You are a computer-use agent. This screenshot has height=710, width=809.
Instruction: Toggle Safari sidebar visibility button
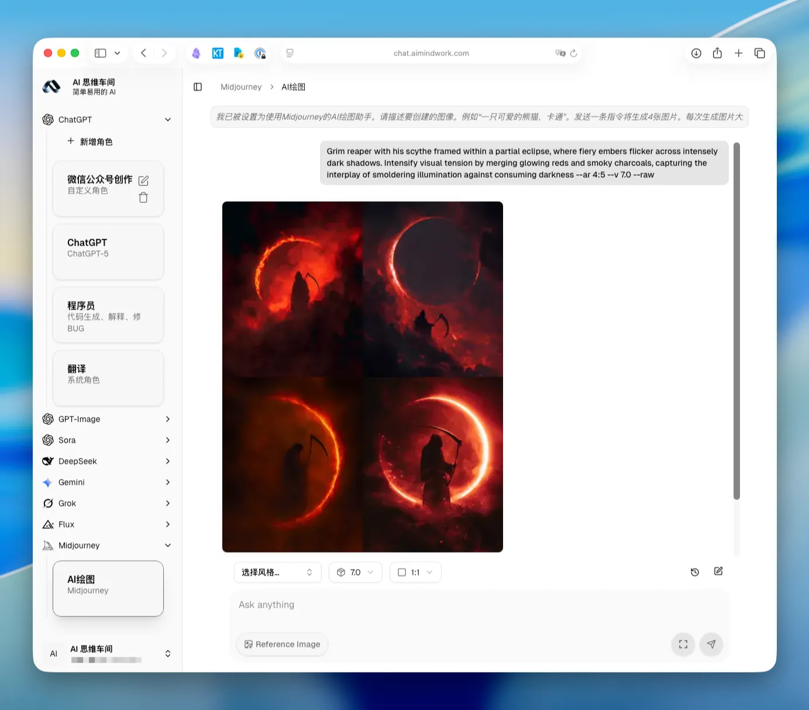[x=101, y=53]
